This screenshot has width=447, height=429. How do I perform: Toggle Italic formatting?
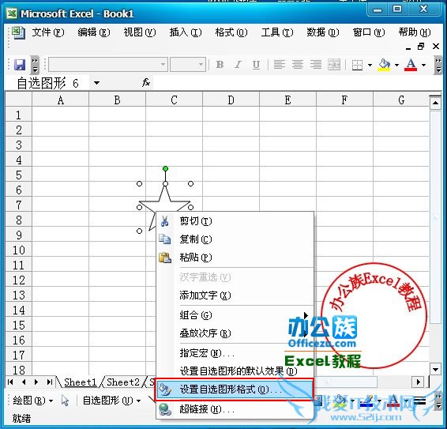(238, 65)
